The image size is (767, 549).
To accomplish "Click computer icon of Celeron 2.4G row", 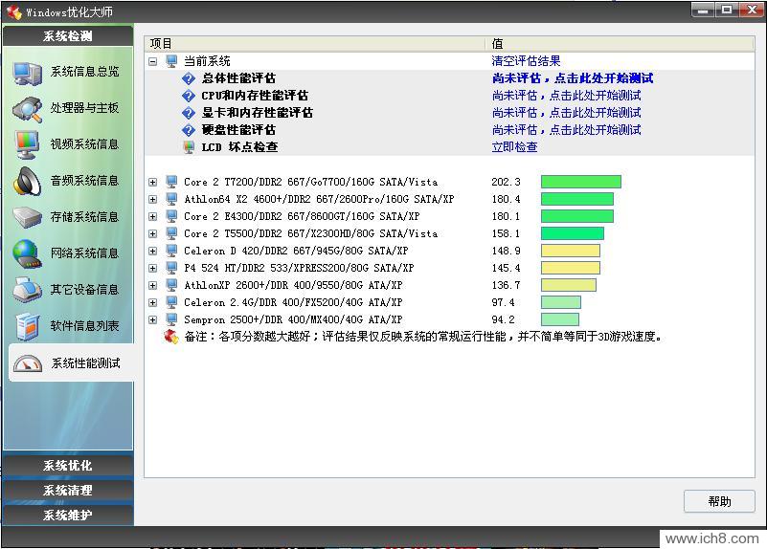I will pyautogui.click(x=171, y=302).
